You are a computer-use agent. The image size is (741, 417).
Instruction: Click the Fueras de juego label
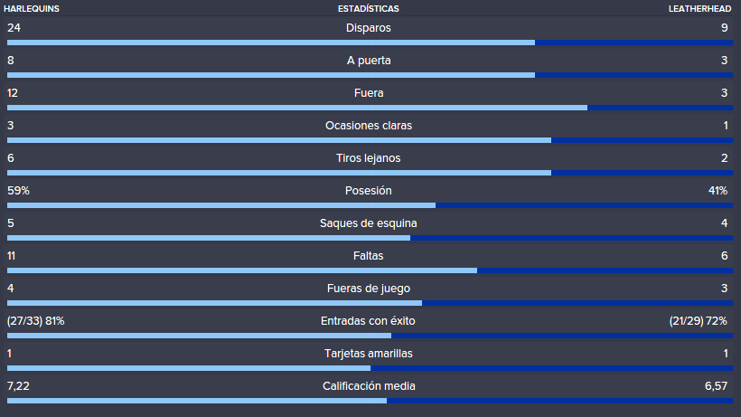369,289
